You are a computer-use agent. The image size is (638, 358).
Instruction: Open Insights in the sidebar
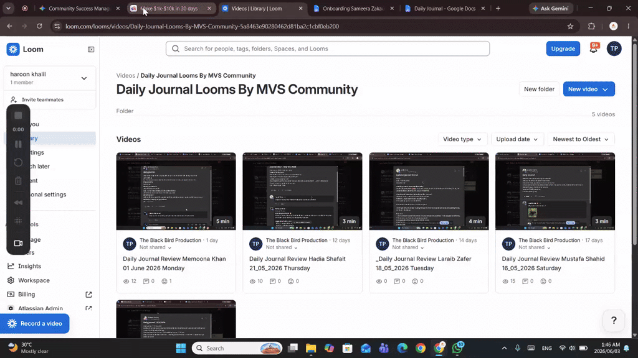(29, 266)
